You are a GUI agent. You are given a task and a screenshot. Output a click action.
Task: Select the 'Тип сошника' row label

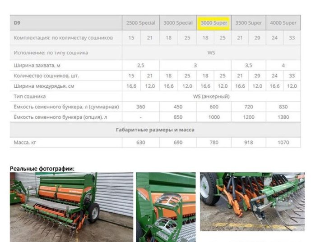point(30,96)
